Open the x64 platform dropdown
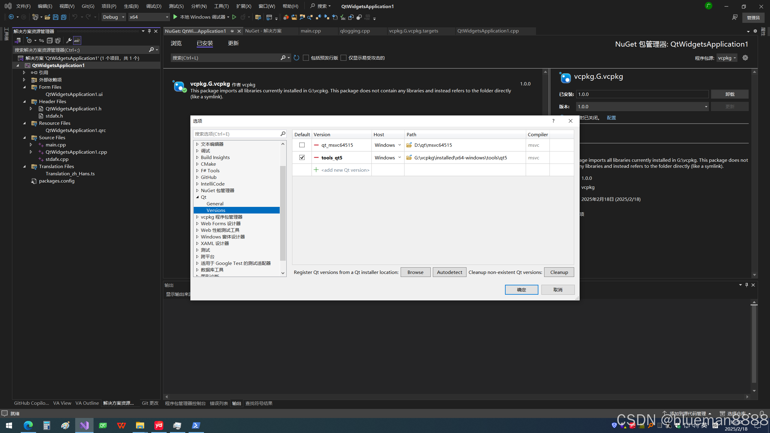 (149, 17)
